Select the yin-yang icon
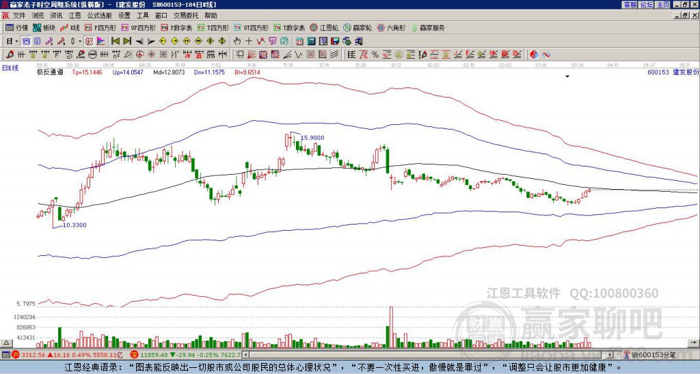Viewport: 700px width, 374px height. (x=534, y=55)
